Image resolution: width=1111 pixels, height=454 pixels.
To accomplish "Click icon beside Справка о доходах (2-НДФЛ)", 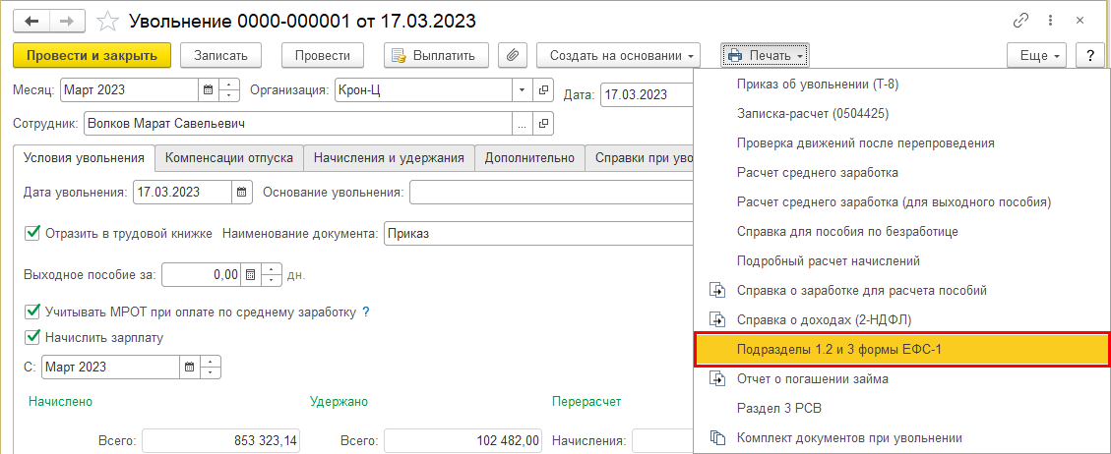I will [717, 319].
